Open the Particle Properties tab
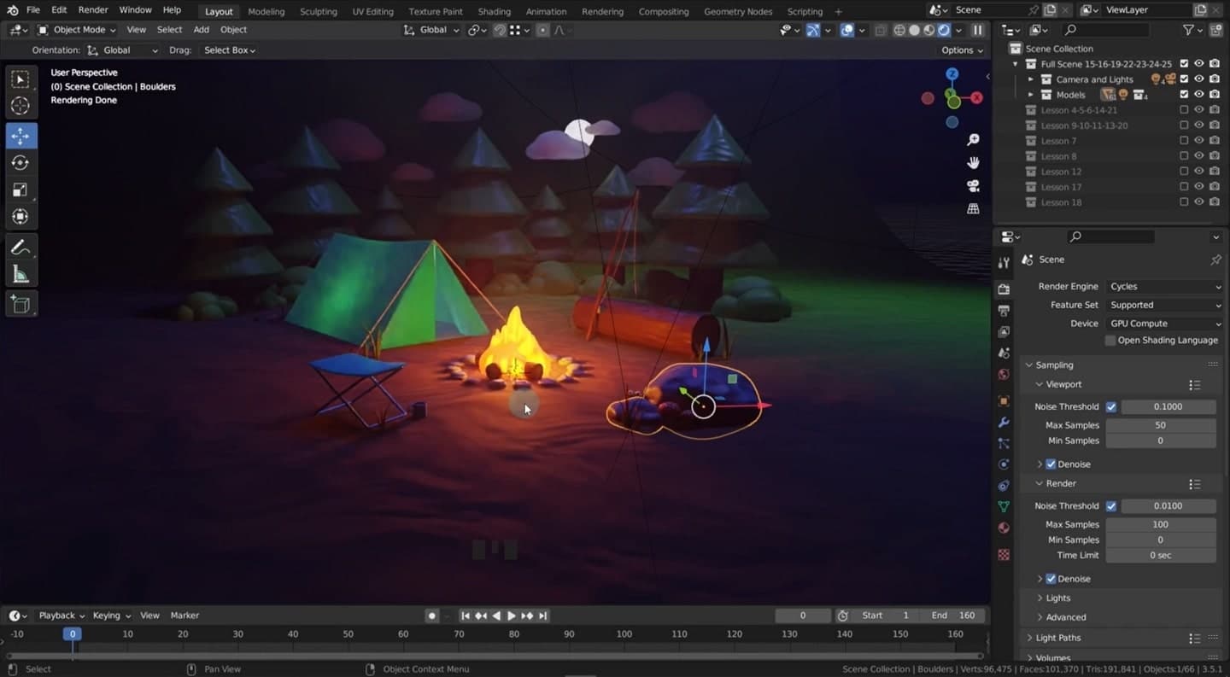Image resolution: width=1230 pixels, height=677 pixels. point(1004,444)
